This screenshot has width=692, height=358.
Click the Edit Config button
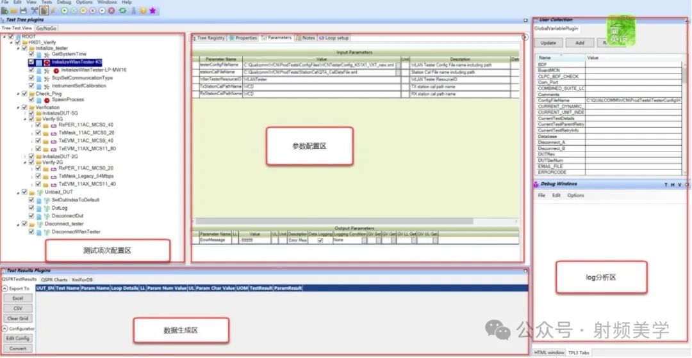coord(18,339)
